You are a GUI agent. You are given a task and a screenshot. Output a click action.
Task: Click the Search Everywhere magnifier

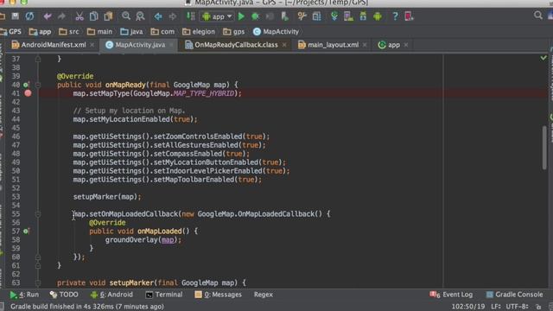pos(537,16)
